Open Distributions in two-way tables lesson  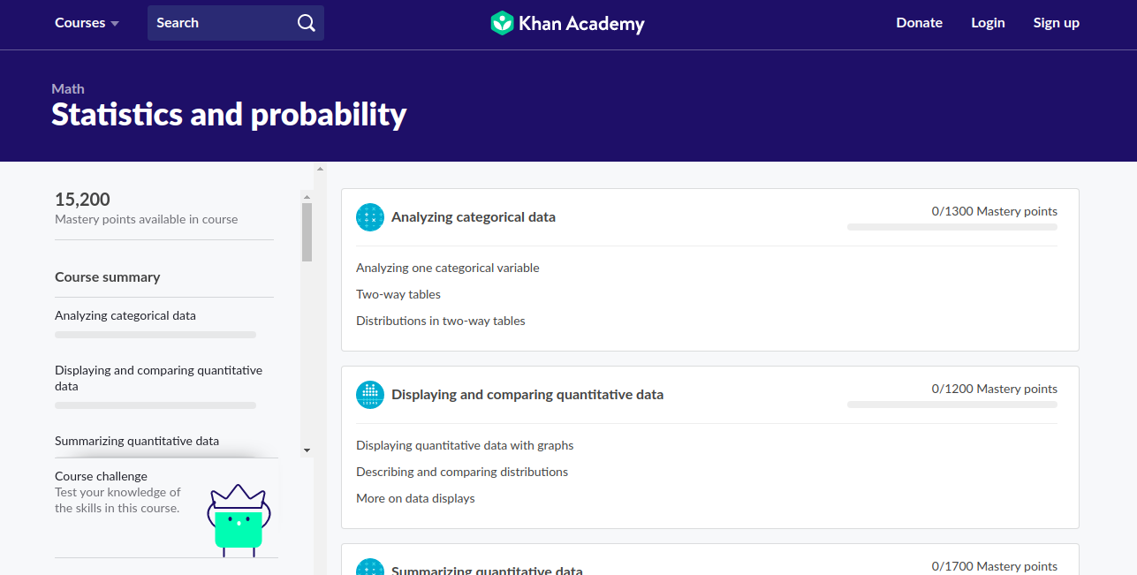[x=441, y=321]
